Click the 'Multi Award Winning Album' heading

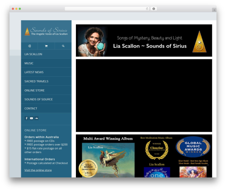(108, 139)
